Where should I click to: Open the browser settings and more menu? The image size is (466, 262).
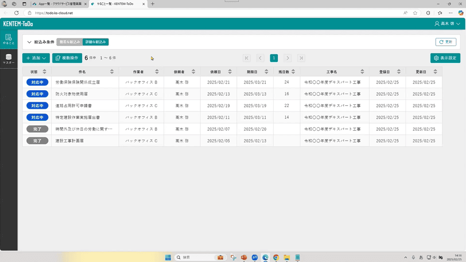[451, 13]
